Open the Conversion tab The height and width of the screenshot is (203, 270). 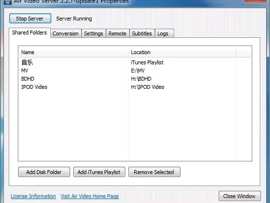tap(66, 34)
